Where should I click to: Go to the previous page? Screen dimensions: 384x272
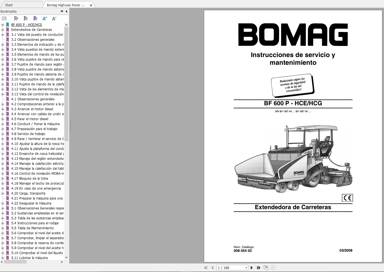[212, 268]
